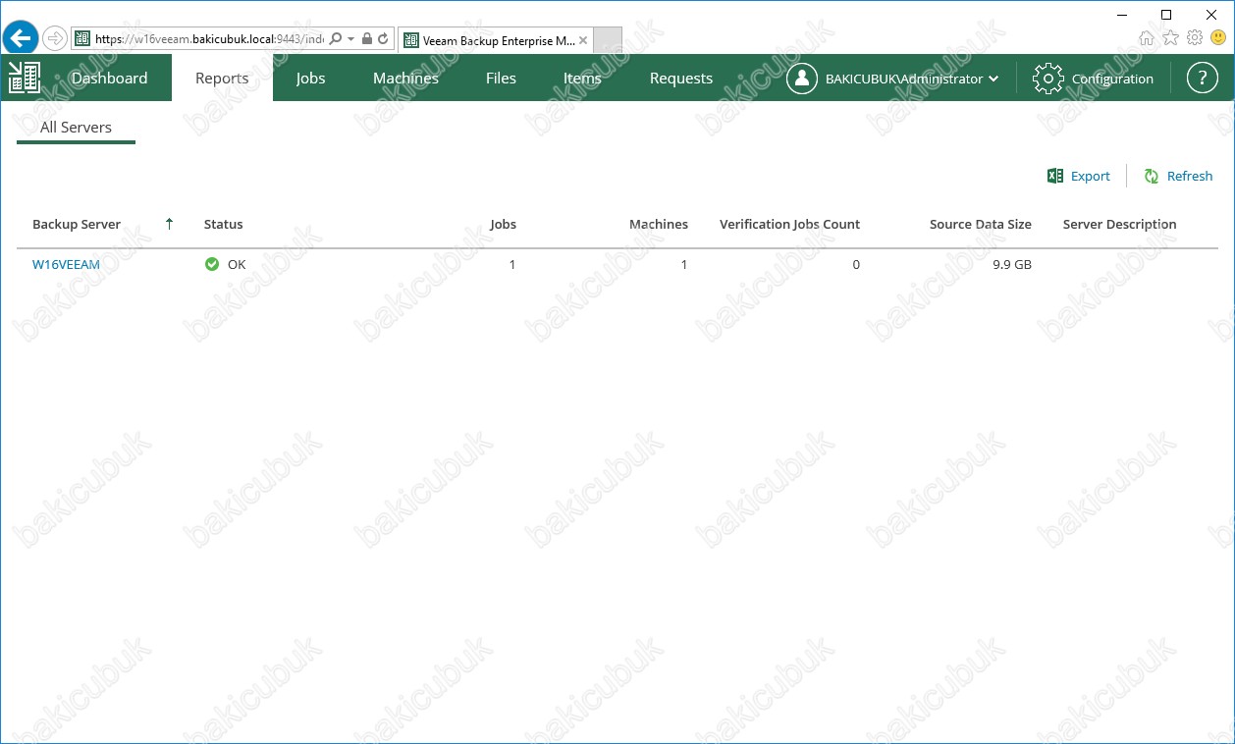1235x744 pixels.
Task: Sort by Source Data Size column header
Action: [x=981, y=225]
